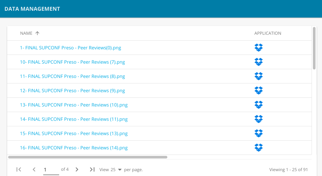Screen dimensions: 322x176
Task: Click the DATA MANAGEMENT header title
Action: pos(32,9)
